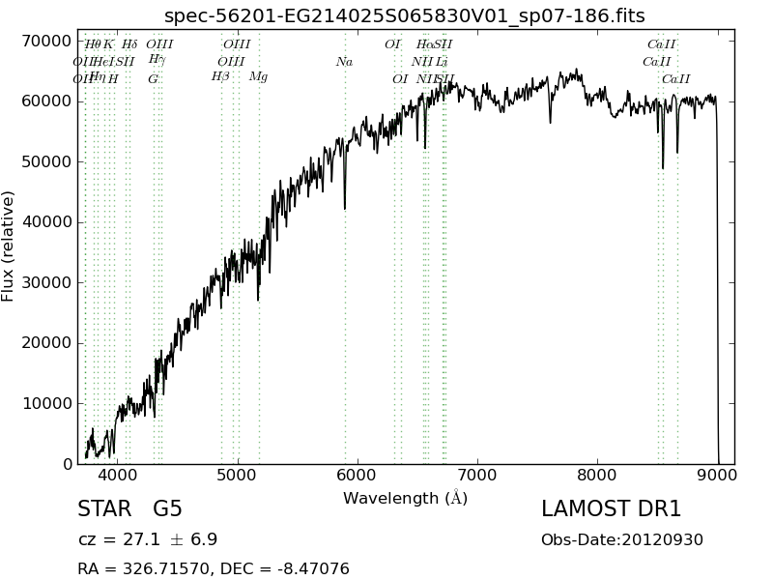
Task: Click the 'K' calcium line label
Action: click(108, 44)
